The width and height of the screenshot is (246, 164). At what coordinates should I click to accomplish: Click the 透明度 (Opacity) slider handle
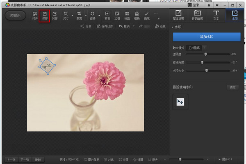tap(205, 54)
